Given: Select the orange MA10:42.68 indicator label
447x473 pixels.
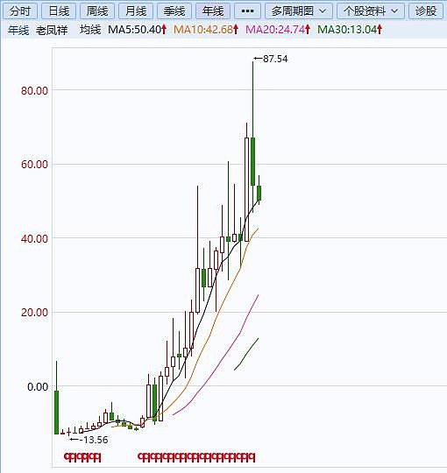Looking at the screenshot, I should coord(206,30).
